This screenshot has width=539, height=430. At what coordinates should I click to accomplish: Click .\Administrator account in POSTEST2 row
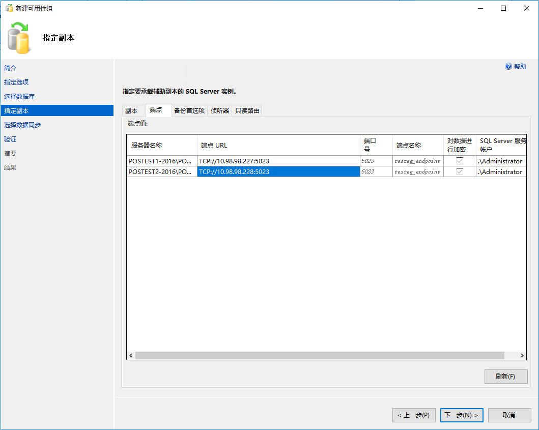coord(501,171)
